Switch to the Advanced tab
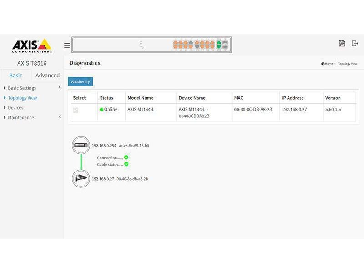 tap(47, 75)
